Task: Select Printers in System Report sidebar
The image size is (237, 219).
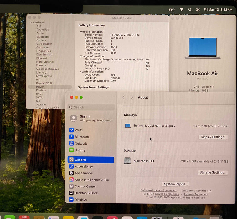Action: [x=41, y=90]
